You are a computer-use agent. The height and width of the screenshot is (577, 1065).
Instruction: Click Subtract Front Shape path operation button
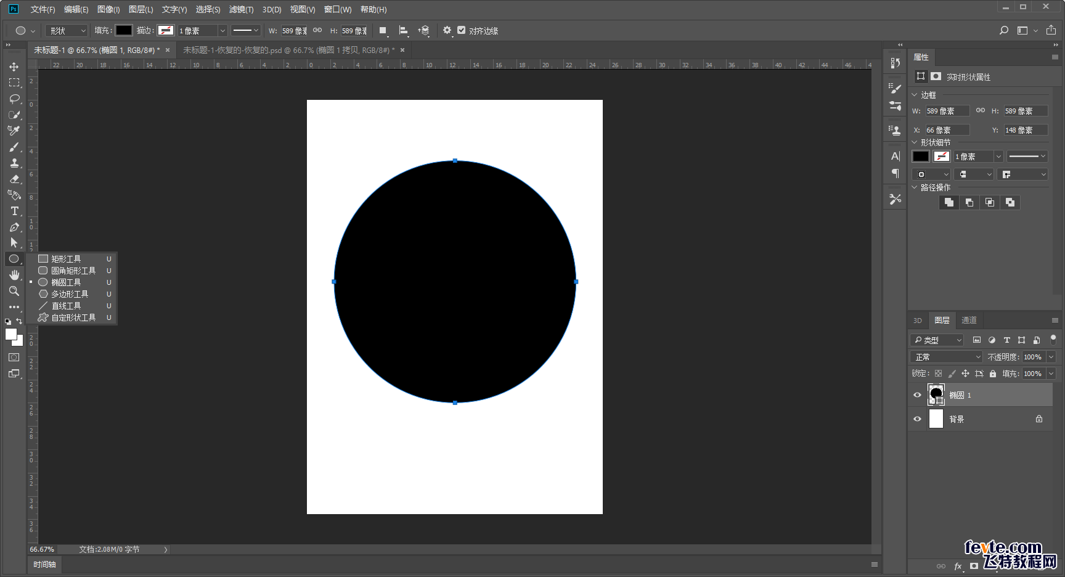coord(969,202)
